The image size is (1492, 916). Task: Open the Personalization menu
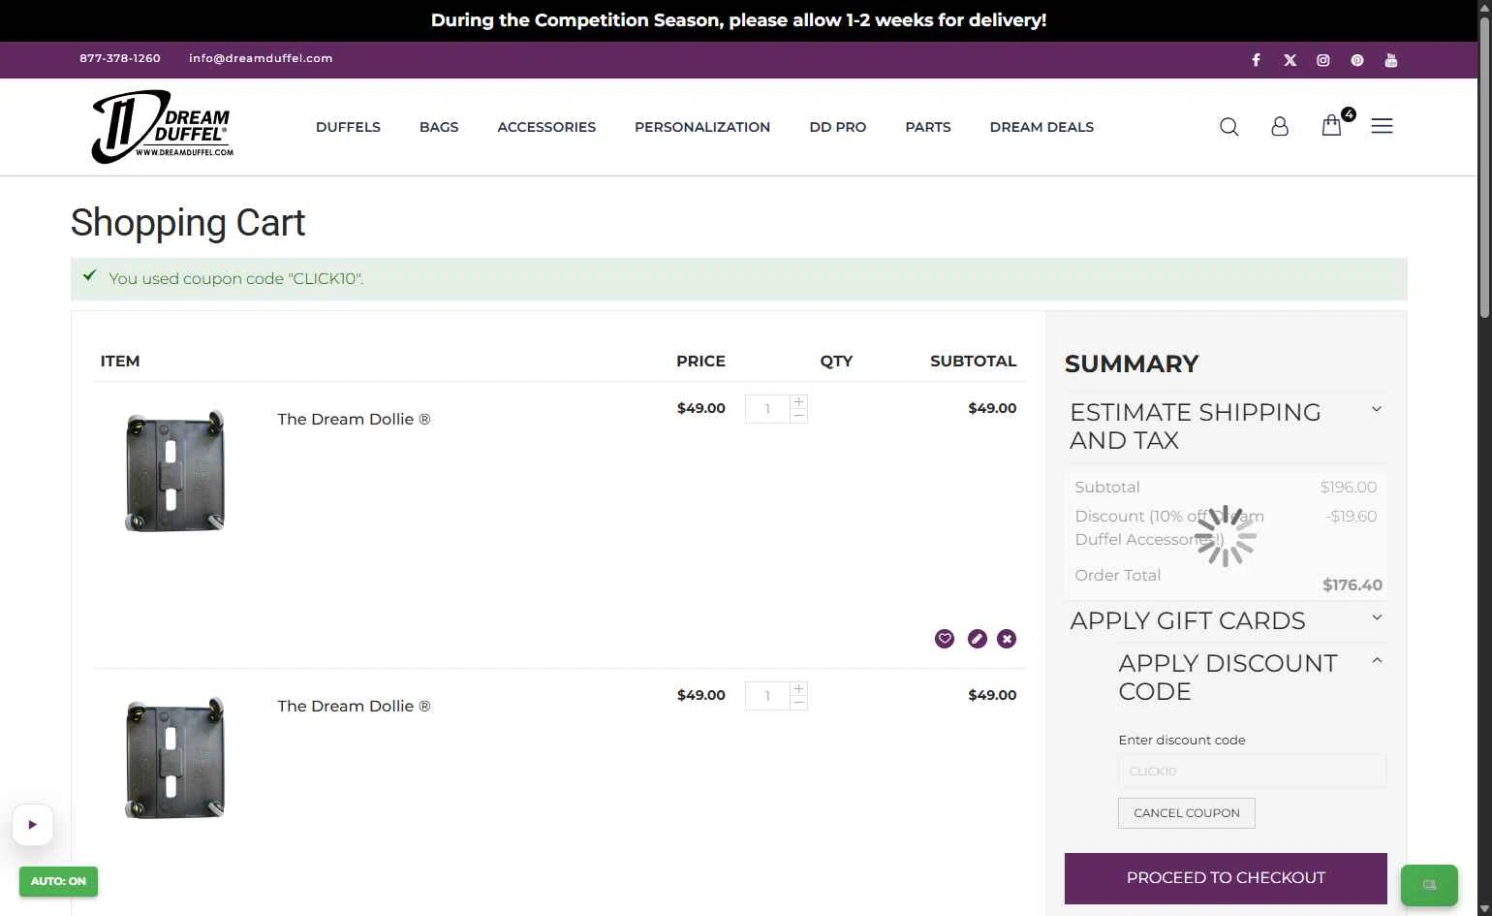[702, 127]
